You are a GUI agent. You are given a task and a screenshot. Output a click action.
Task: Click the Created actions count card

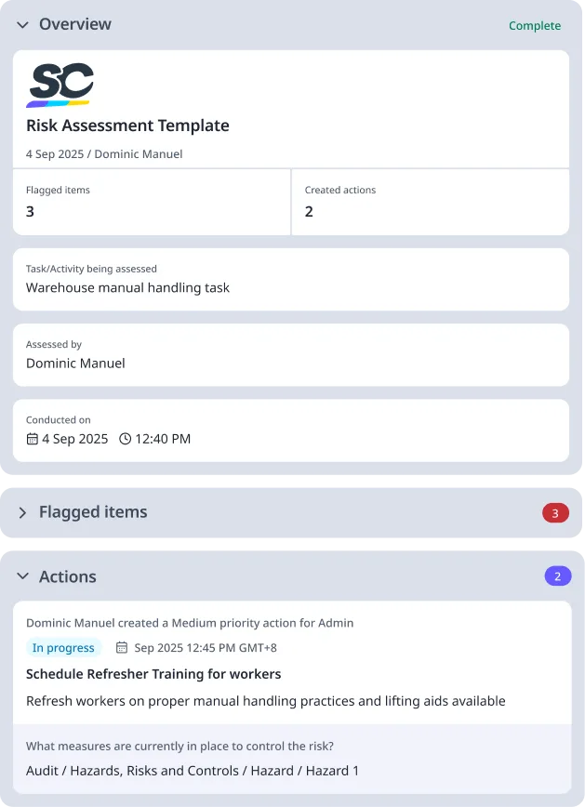pos(430,202)
